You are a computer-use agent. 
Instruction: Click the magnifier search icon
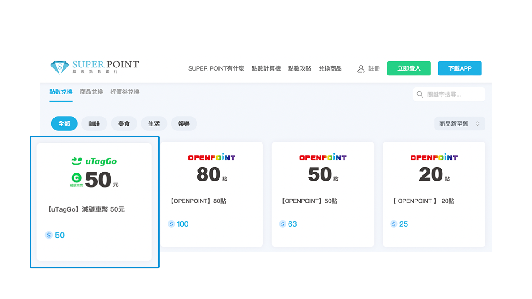pos(420,94)
